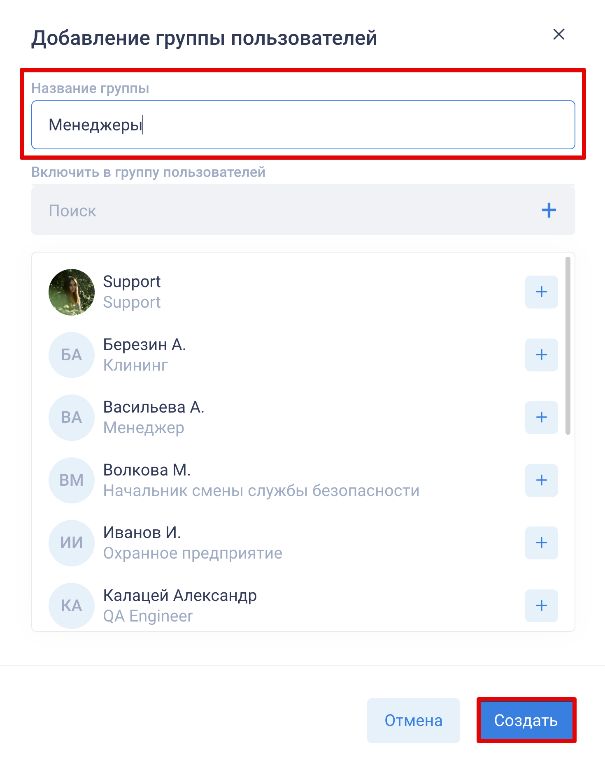Focus the Название группы input field
This screenshot has width=605, height=770.
[x=303, y=125]
